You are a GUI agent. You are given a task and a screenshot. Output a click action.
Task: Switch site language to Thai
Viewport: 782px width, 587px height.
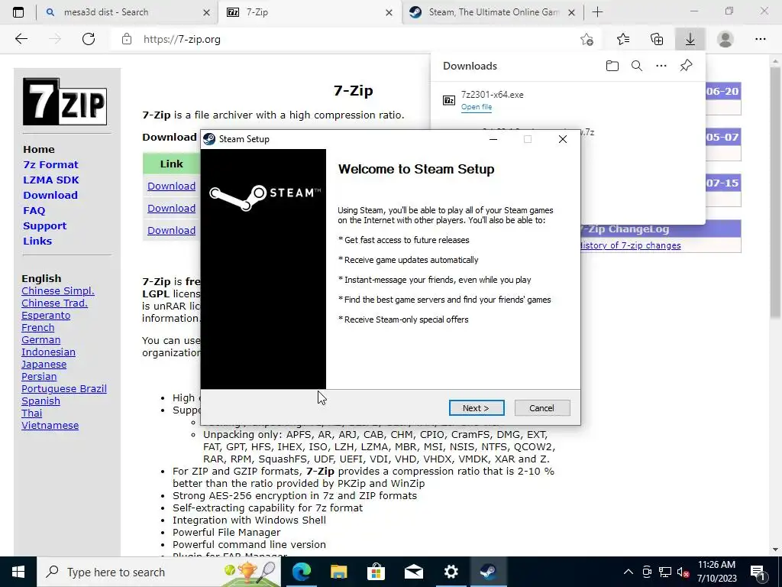31,413
